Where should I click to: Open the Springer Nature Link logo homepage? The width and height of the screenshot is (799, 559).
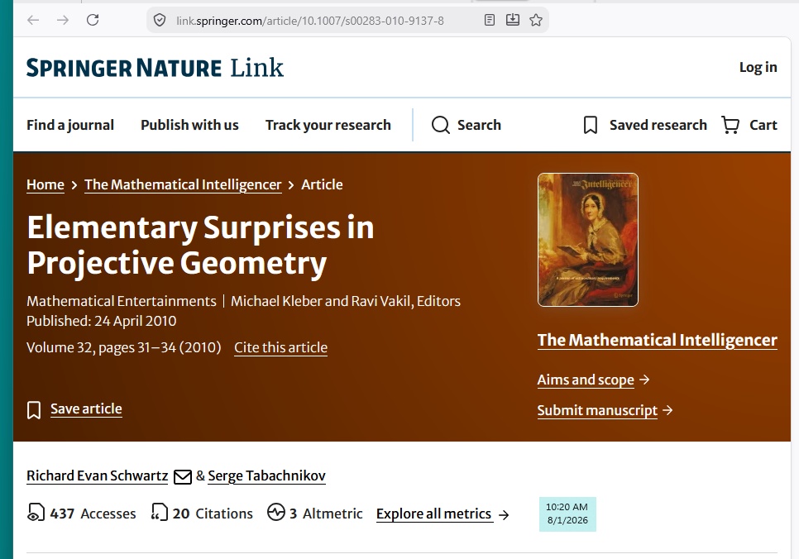(x=155, y=68)
